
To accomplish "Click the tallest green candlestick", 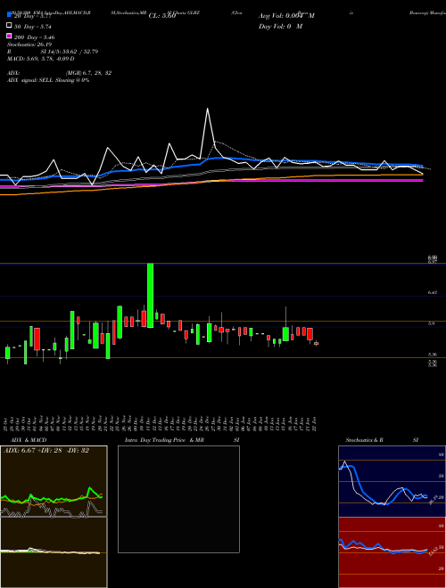I will point(150,296).
